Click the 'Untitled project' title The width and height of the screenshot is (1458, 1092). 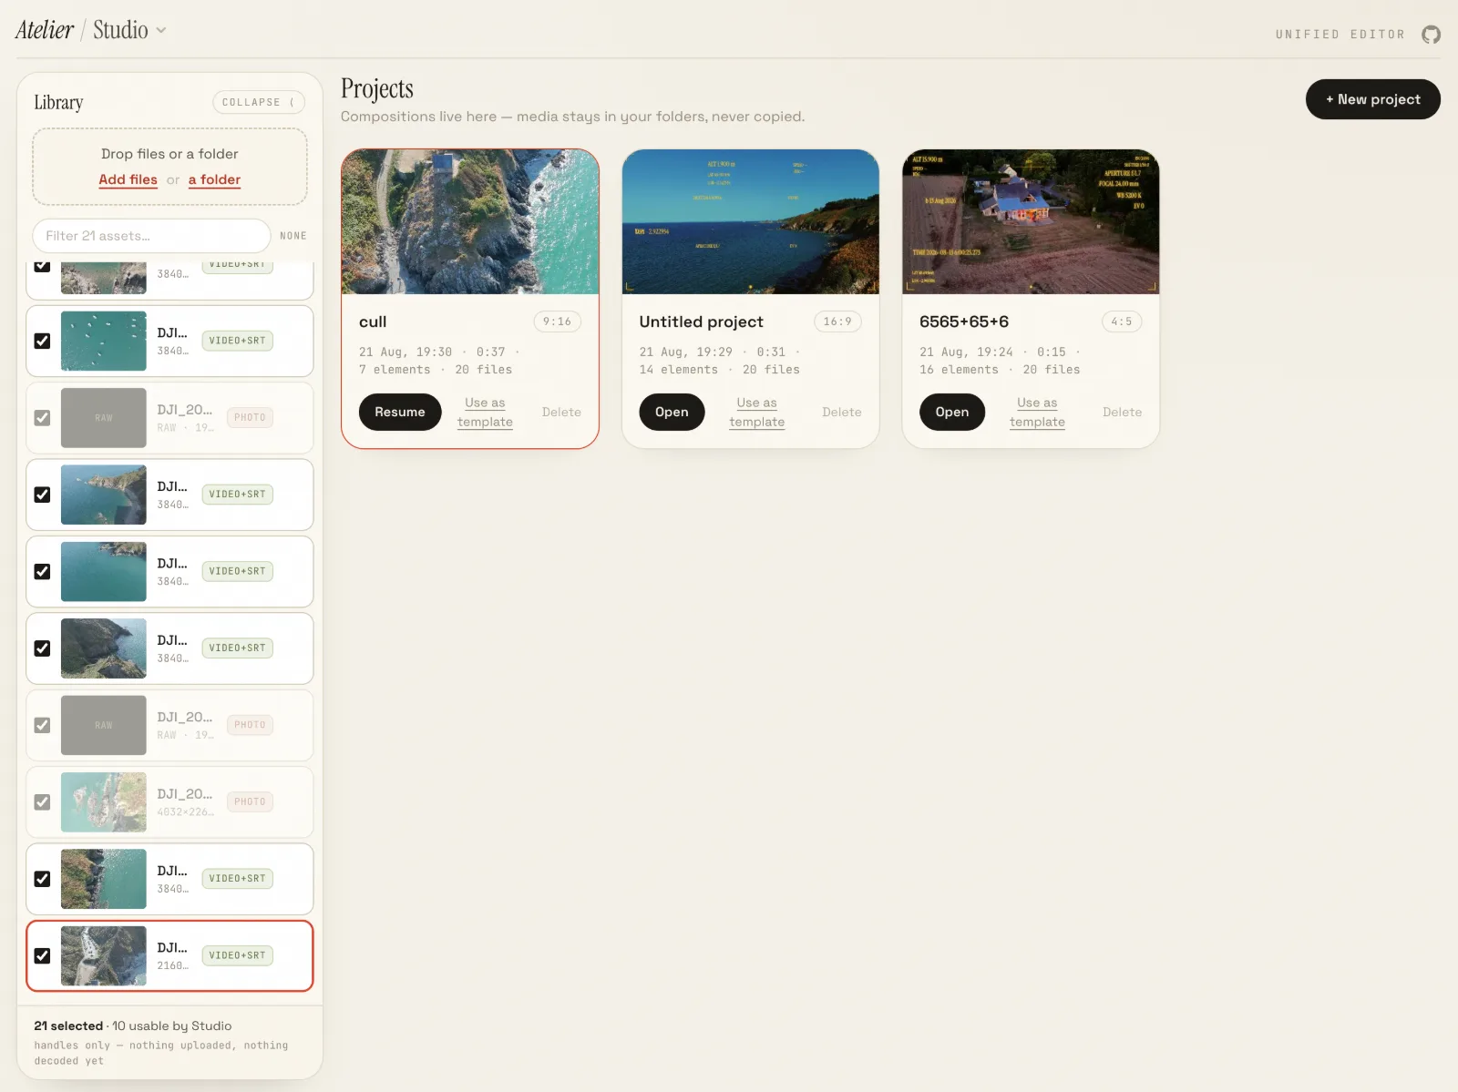click(x=701, y=321)
